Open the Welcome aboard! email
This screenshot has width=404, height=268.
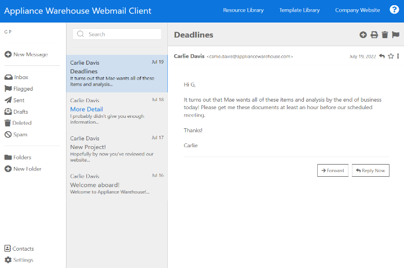click(117, 184)
